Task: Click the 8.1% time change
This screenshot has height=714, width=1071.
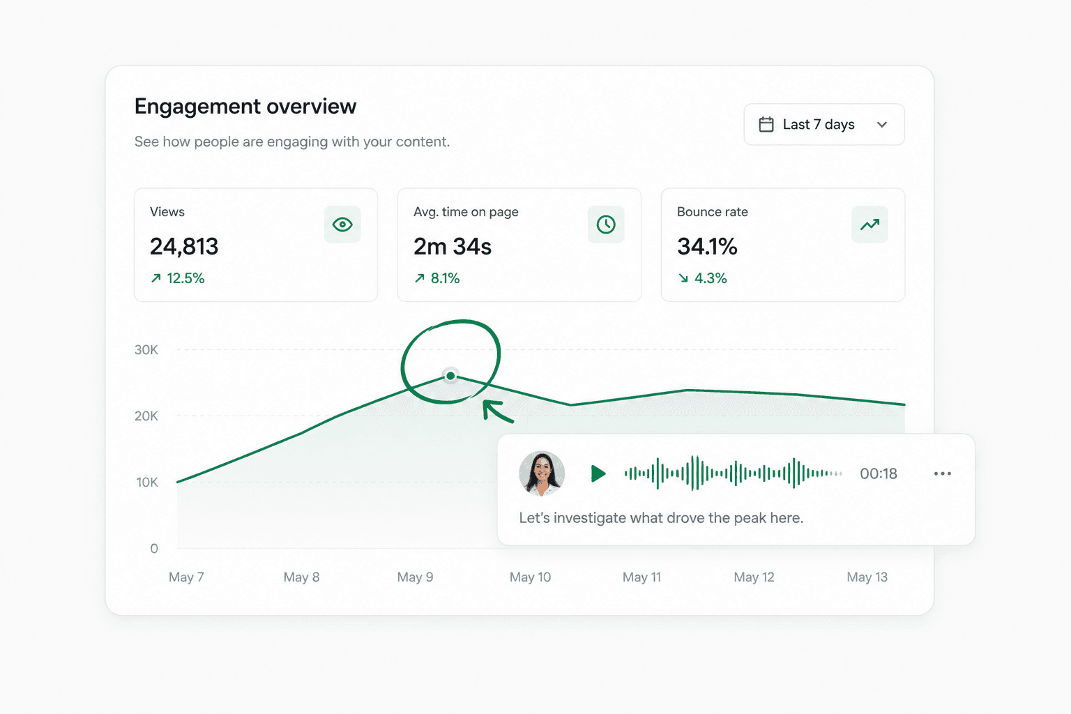Action: [x=446, y=278]
